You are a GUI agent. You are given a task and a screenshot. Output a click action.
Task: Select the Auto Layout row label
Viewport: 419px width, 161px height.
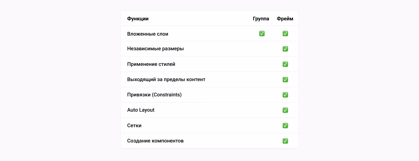[x=141, y=110]
